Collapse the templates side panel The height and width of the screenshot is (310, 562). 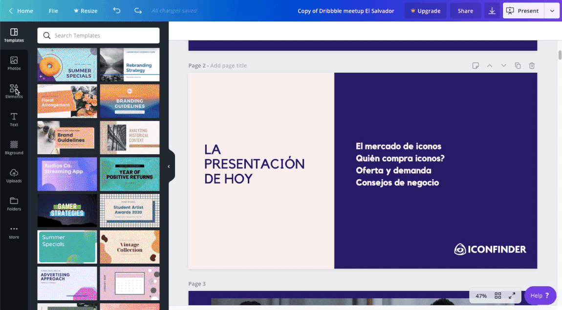click(x=169, y=166)
